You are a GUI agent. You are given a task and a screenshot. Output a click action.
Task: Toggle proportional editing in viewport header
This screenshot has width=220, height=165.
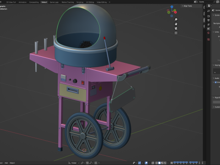96,163
